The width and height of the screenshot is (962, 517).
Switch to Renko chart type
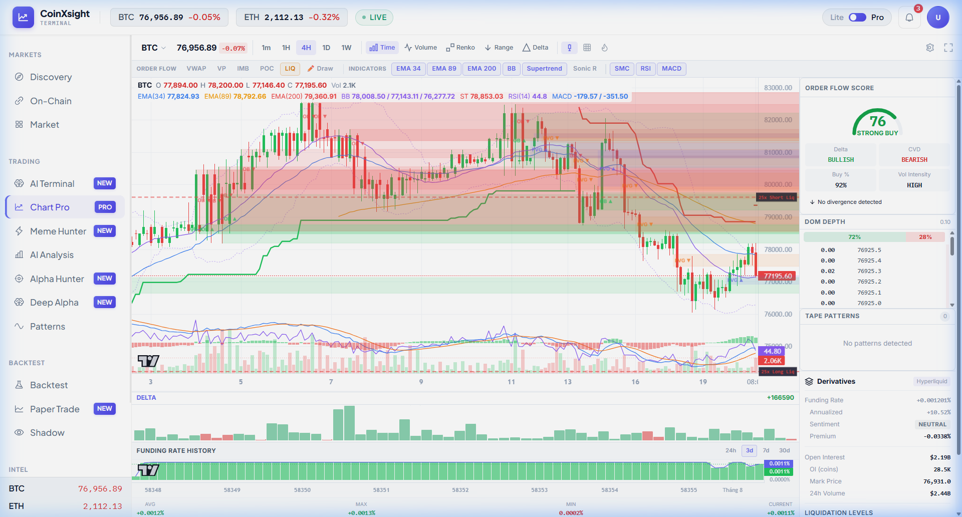pyautogui.click(x=460, y=48)
